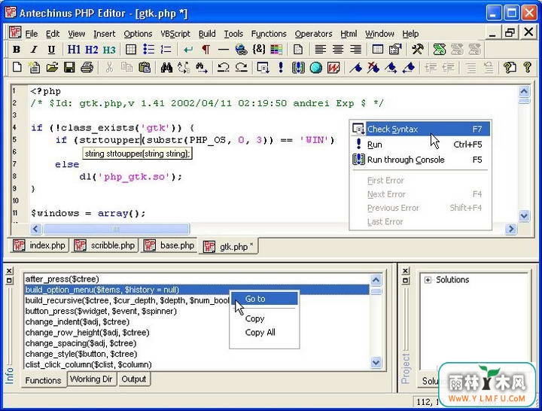542x411 pixels.
Task: Apply bold formatting with the B icon
Action: click(x=17, y=50)
